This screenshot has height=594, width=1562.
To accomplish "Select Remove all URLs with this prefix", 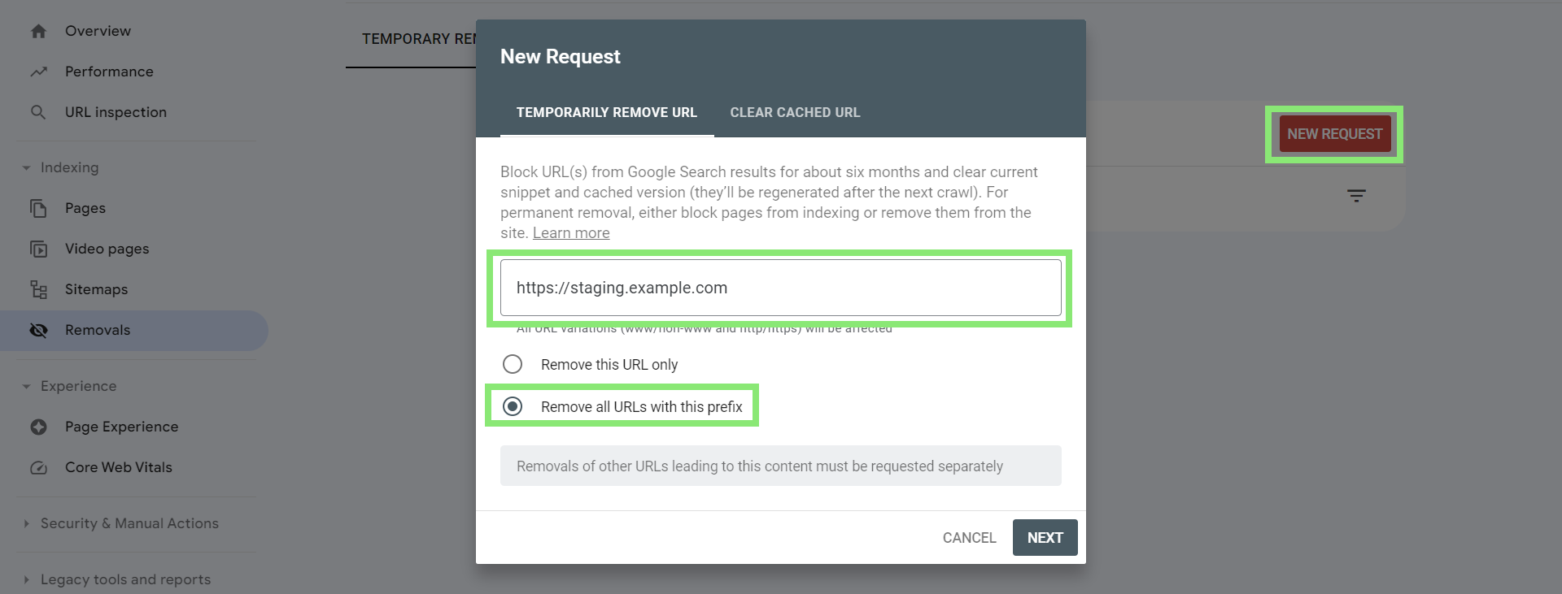I will coord(513,406).
